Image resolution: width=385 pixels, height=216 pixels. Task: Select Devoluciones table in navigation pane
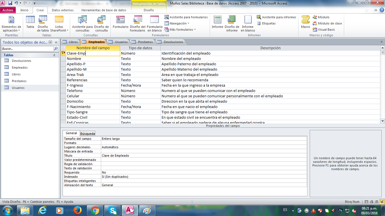[21, 61]
